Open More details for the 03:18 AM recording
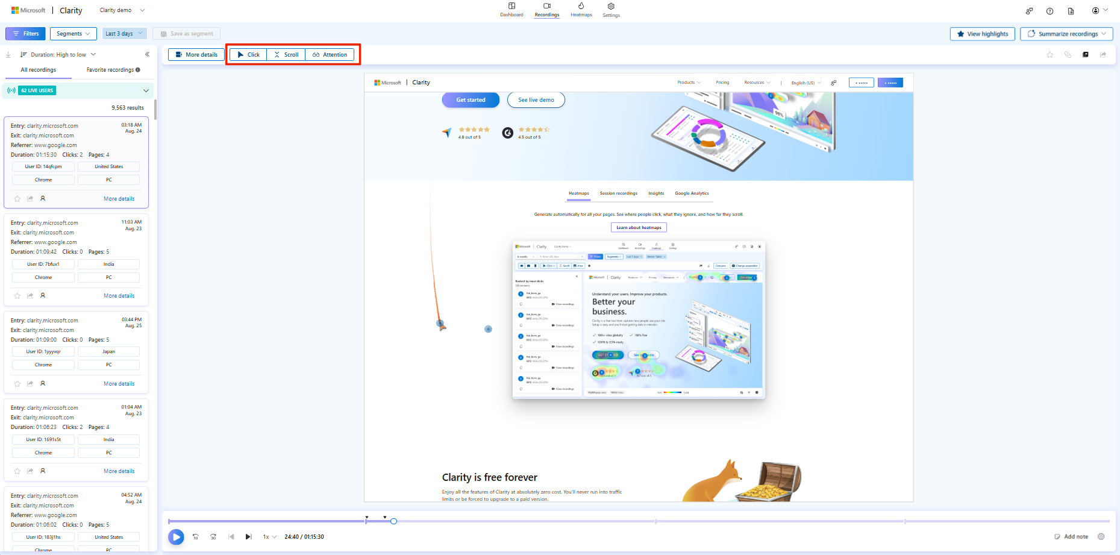The height and width of the screenshot is (555, 1120). click(119, 199)
